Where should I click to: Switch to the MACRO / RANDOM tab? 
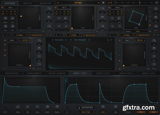tap(57, 73)
